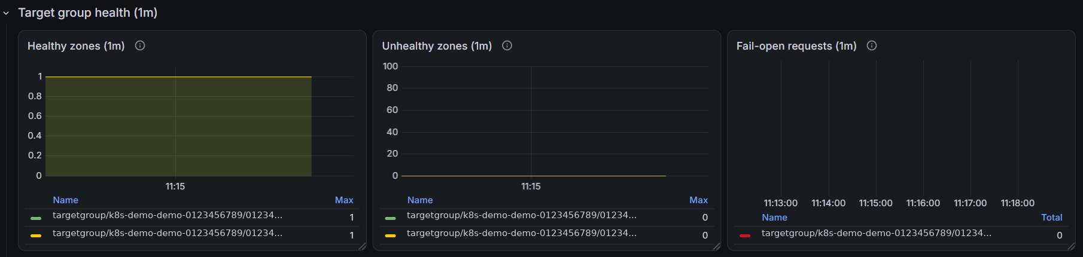Viewport: 1083px width, 257px height.
Task: Click resize handle of Unhealthy zones panel
Action: (x=716, y=246)
